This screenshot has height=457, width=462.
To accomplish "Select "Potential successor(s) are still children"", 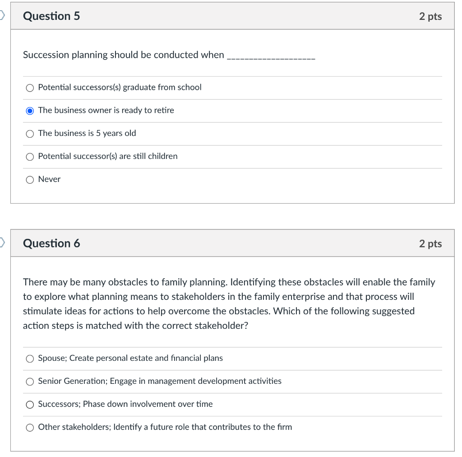I will [x=30, y=157].
